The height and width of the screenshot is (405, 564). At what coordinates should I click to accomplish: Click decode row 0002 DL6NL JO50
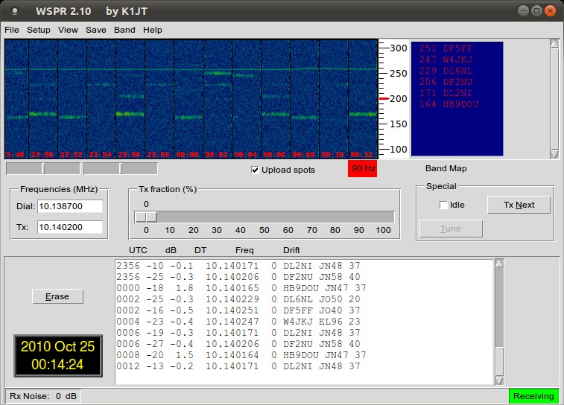(238, 299)
